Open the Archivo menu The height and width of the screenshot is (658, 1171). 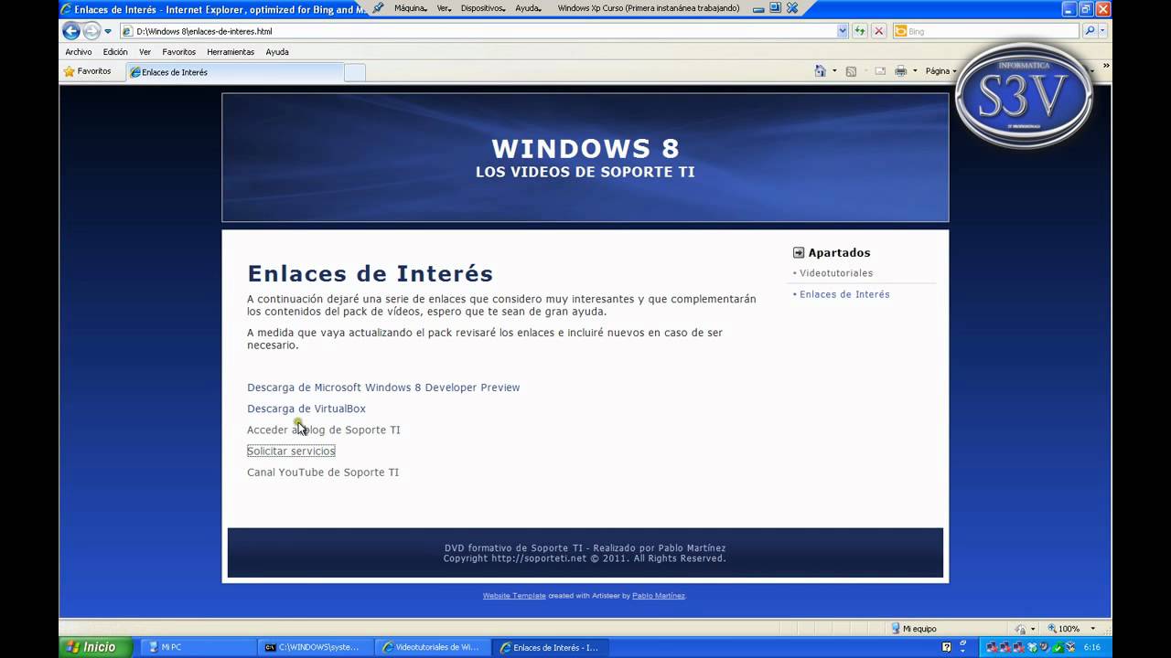click(79, 52)
